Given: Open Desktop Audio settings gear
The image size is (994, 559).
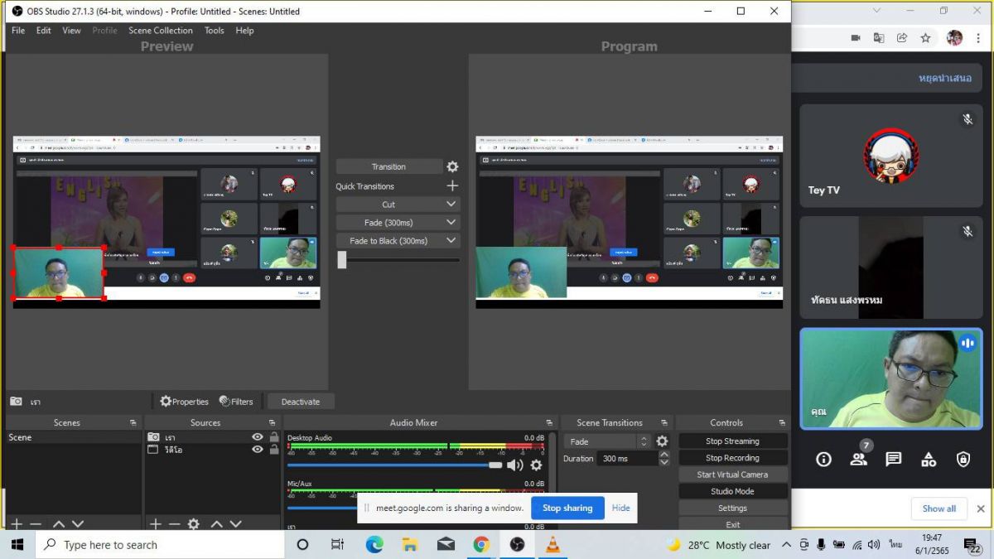Looking at the screenshot, I should click(x=536, y=465).
